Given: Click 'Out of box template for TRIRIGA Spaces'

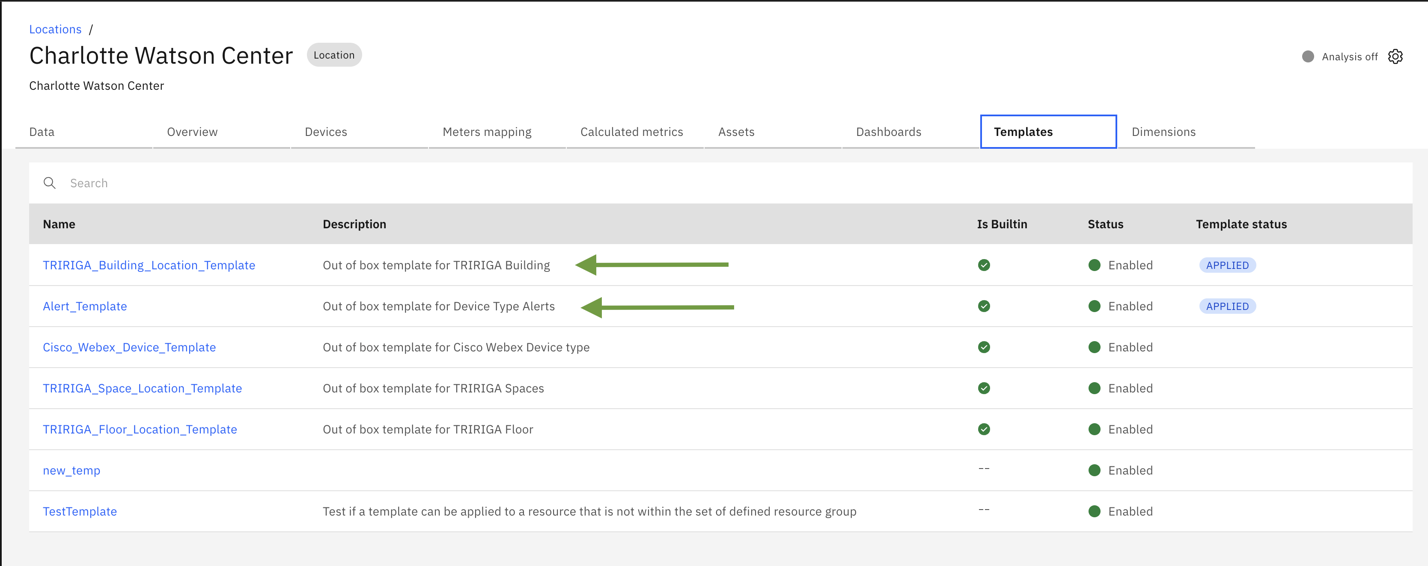Looking at the screenshot, I should click(x=434, y=388).
